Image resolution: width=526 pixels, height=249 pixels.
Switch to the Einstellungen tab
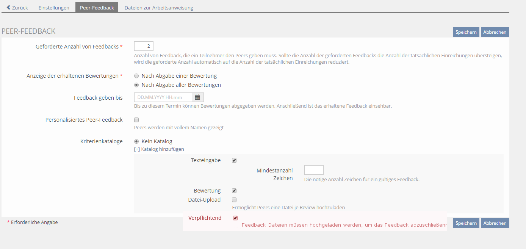click(x=54, y=8)
